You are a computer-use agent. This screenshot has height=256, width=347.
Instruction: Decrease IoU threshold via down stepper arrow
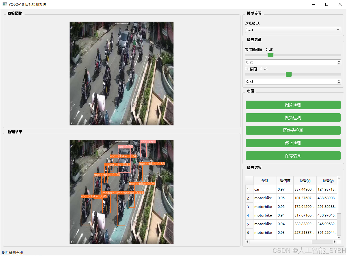tap(338, 83)
